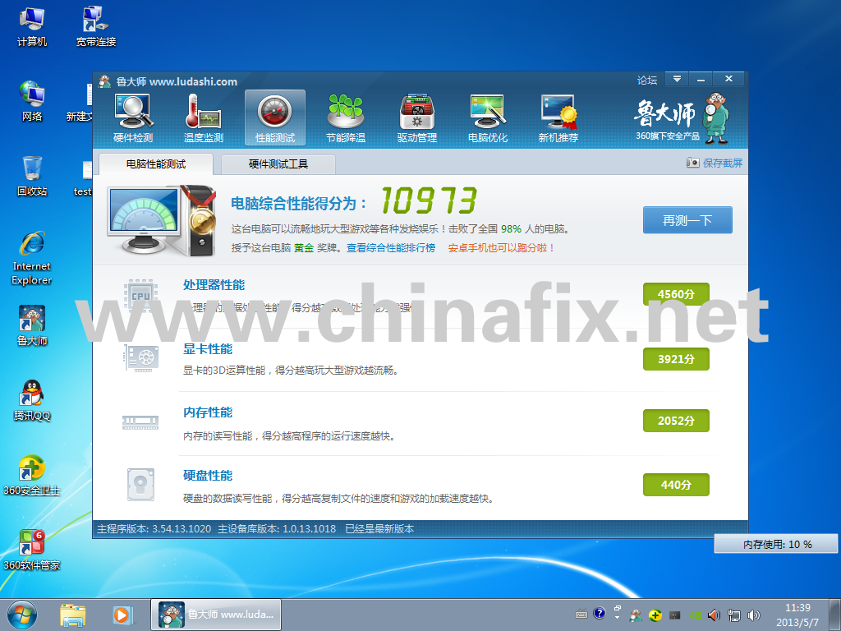
Task: Click the 显卡性能 heading
Action: (208, 348)
